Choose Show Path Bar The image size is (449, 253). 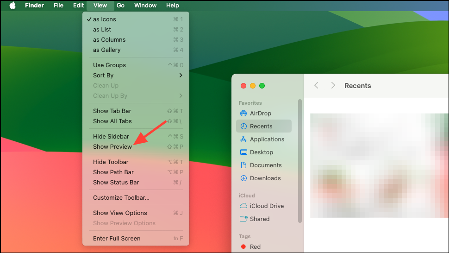[x=136, y=172]
